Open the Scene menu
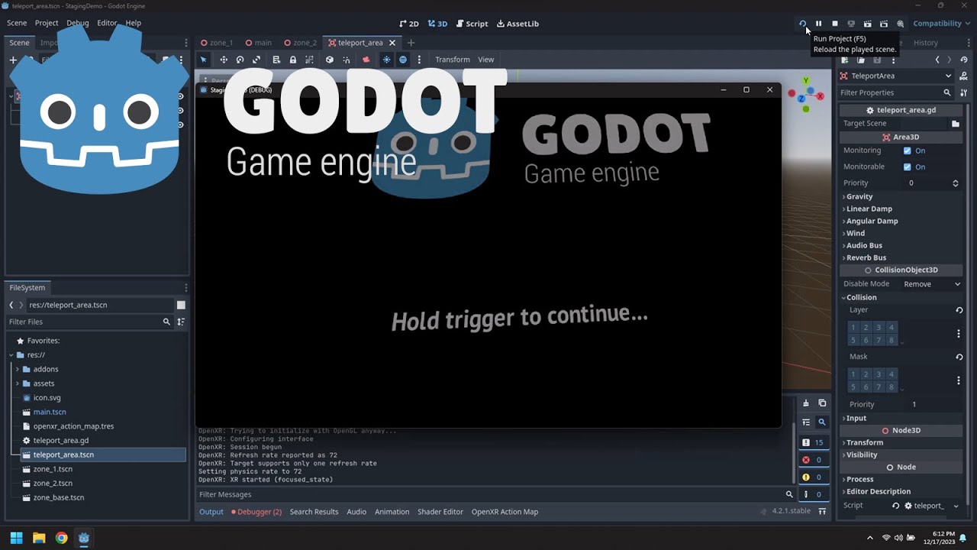Image resolution: width=977 pixels, height=550 pixels. click(17, 23)
